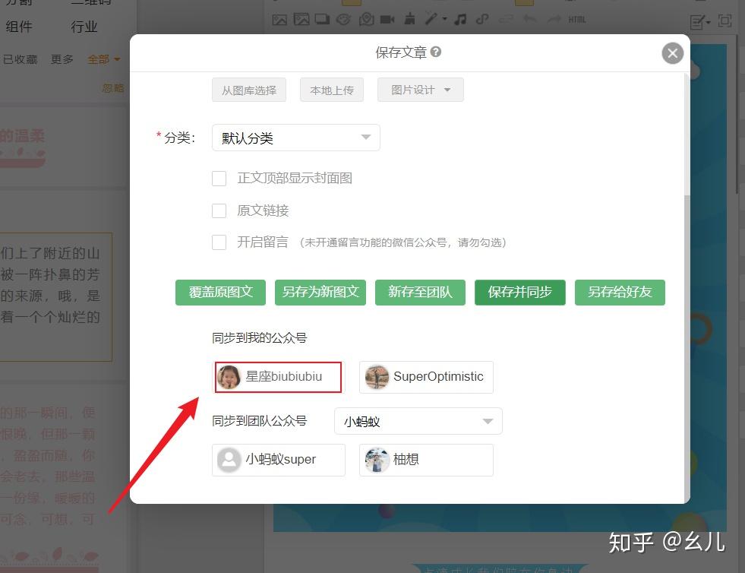745x573 pixels.
Task: Click 新存至团队 button
Action: tap(420, 292)
